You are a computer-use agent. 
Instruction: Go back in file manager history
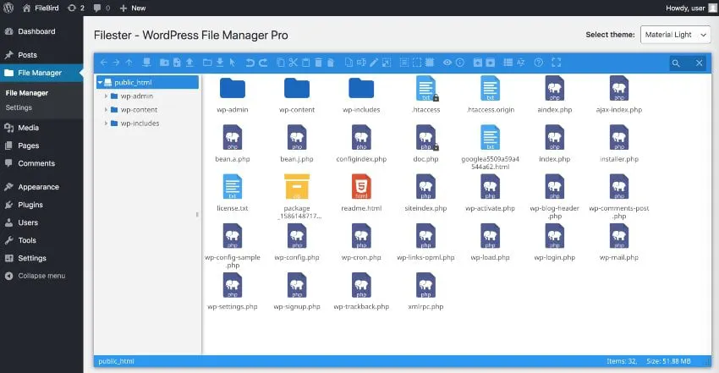pyautogui.click(x=104, y=63)
